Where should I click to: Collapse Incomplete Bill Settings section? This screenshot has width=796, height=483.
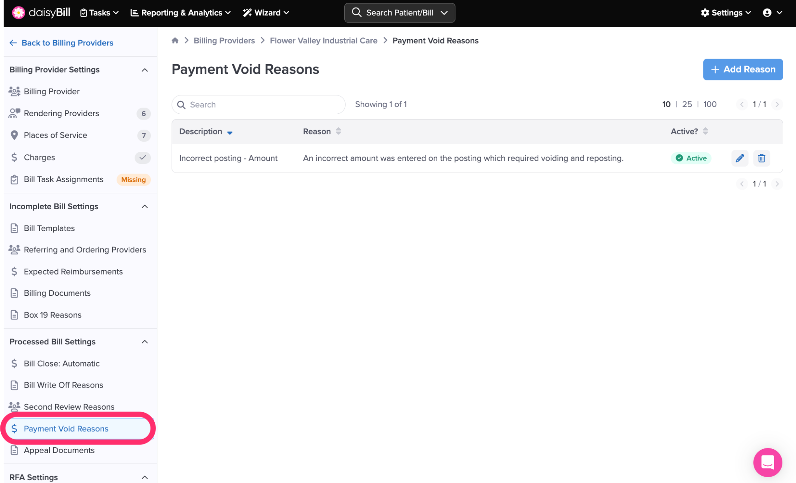click(145, 207)
